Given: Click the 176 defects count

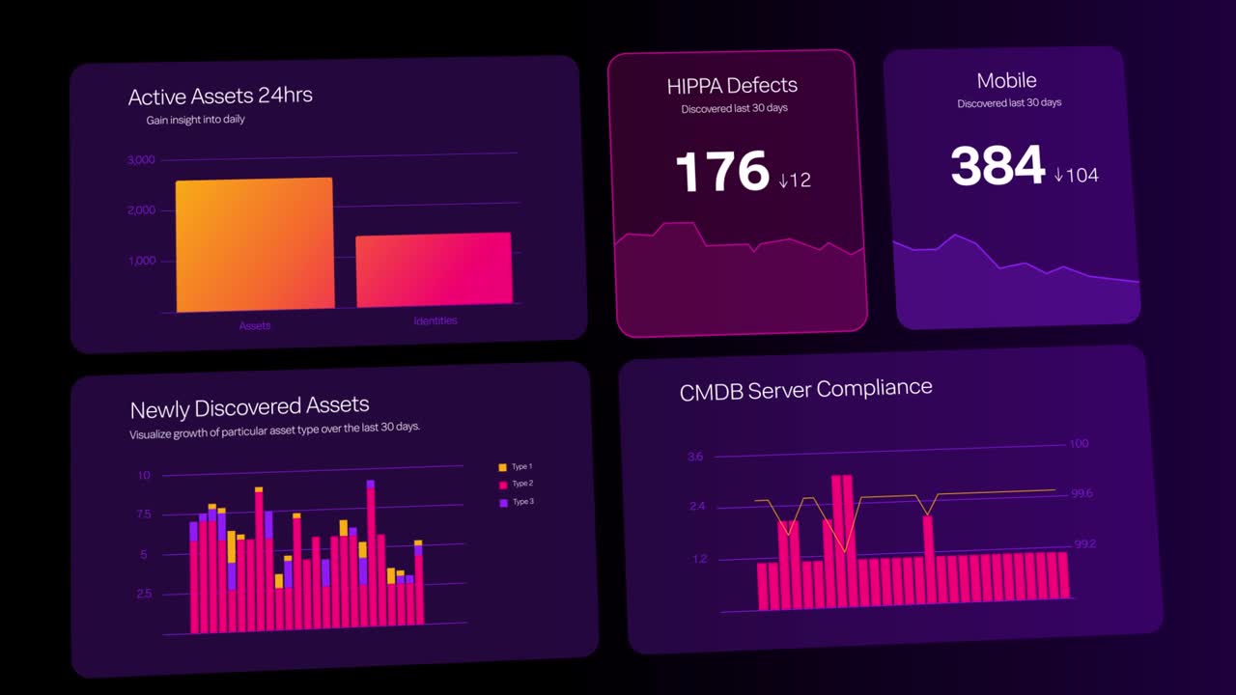Looking at the screenshot, I should pos(721,172).
